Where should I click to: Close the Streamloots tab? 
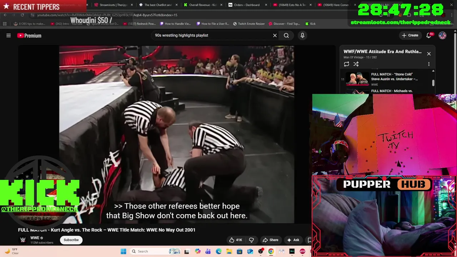click(132, 5)
